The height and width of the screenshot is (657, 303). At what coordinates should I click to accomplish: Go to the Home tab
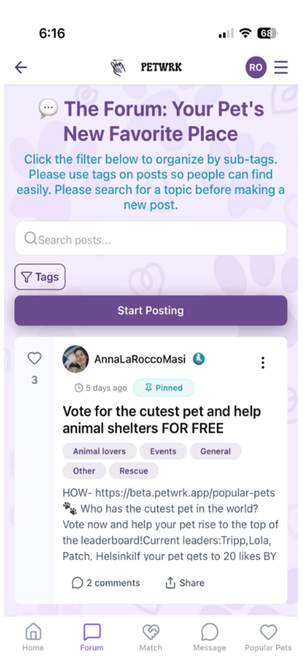click(33, 637)
